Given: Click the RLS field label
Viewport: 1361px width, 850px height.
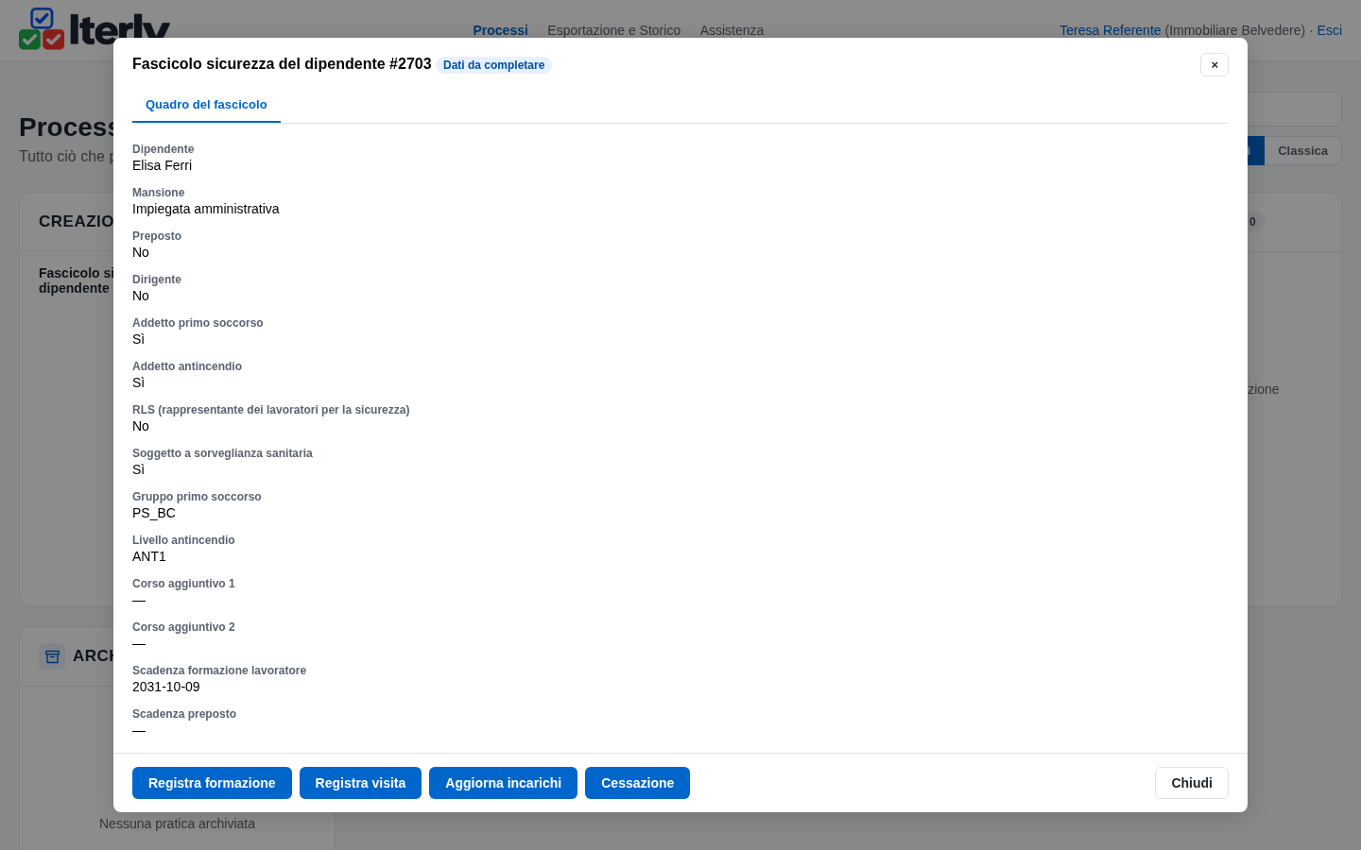Looking at the screenshot, I should point(270,410).
